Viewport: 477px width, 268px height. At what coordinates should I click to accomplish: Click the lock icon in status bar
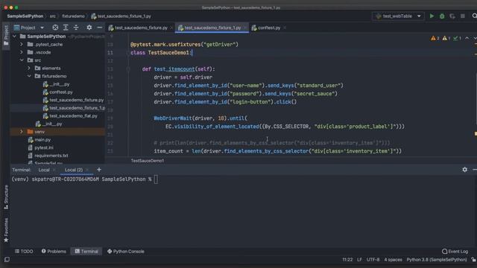473,260
